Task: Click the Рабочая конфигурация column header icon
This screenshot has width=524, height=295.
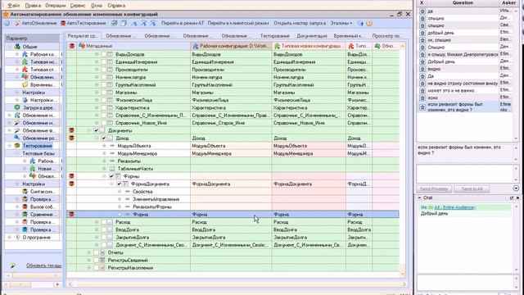Action: pos(196,46)
